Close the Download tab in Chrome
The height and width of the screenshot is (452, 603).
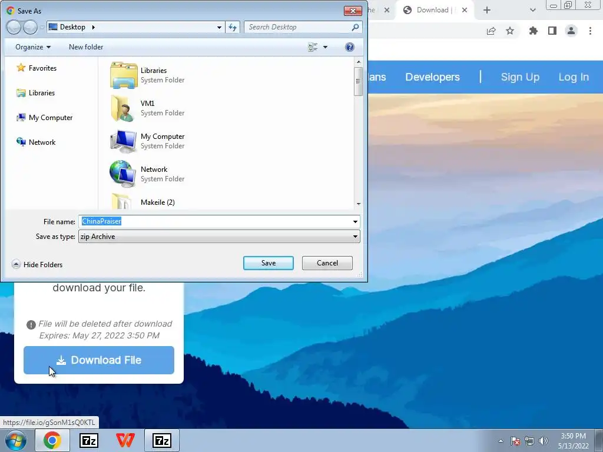[465, 10]
